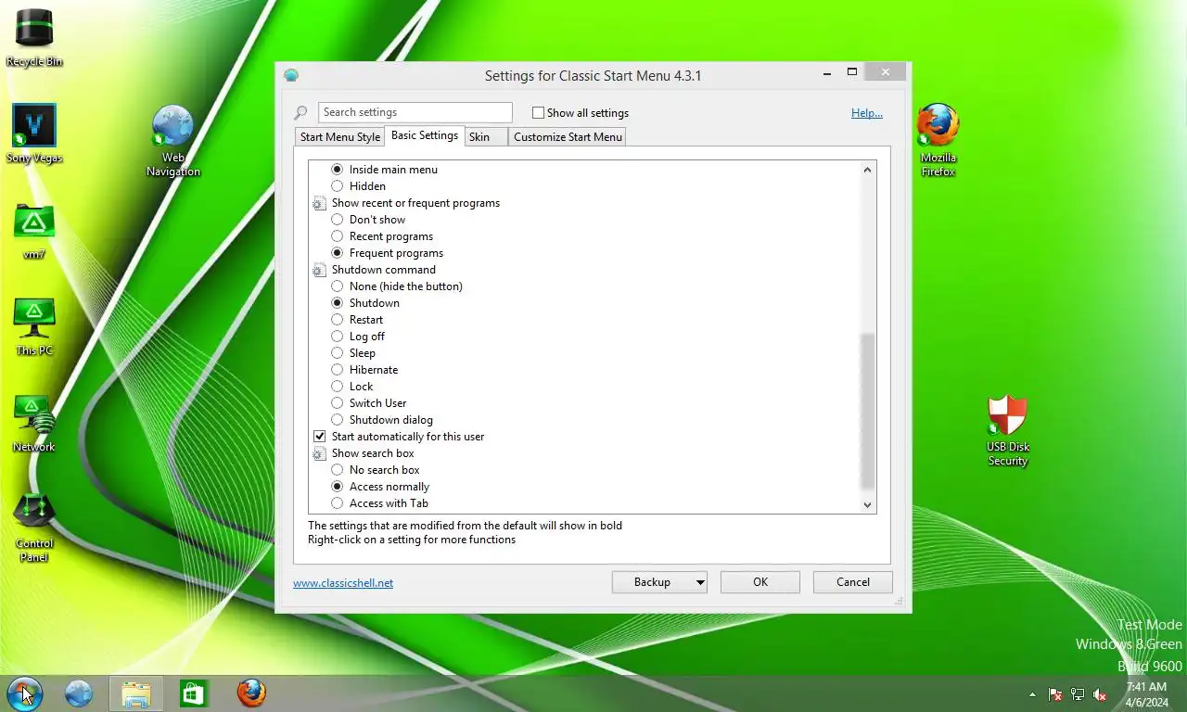
Task: Click the OK button
Action: click(760, 582)
